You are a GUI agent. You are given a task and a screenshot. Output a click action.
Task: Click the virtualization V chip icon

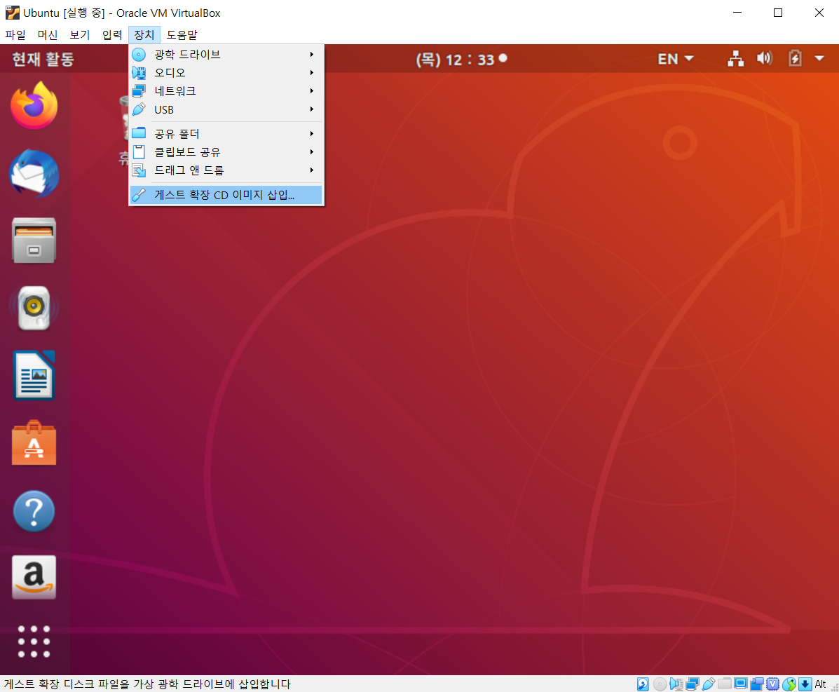click(772, 684)
